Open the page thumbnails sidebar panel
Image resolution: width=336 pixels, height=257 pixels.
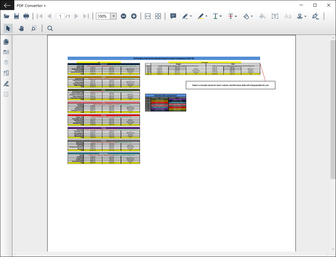pyautogui.click(x=6, y=42)
